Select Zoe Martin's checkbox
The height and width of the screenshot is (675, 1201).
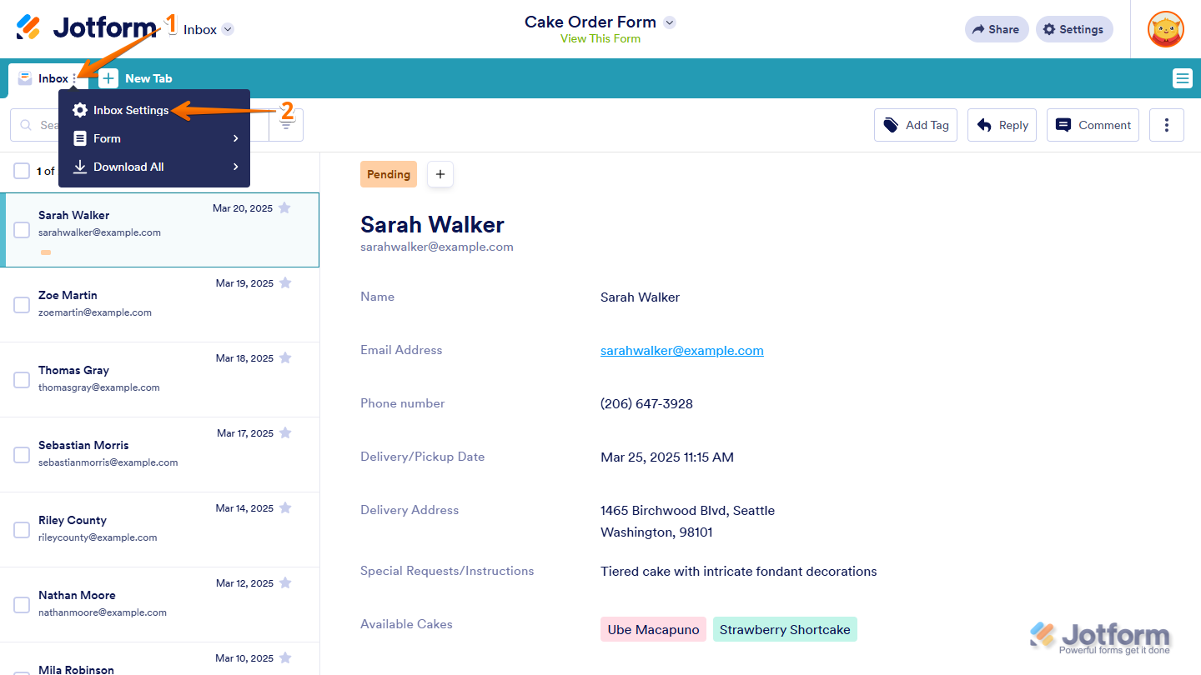[x=22, y=305]
